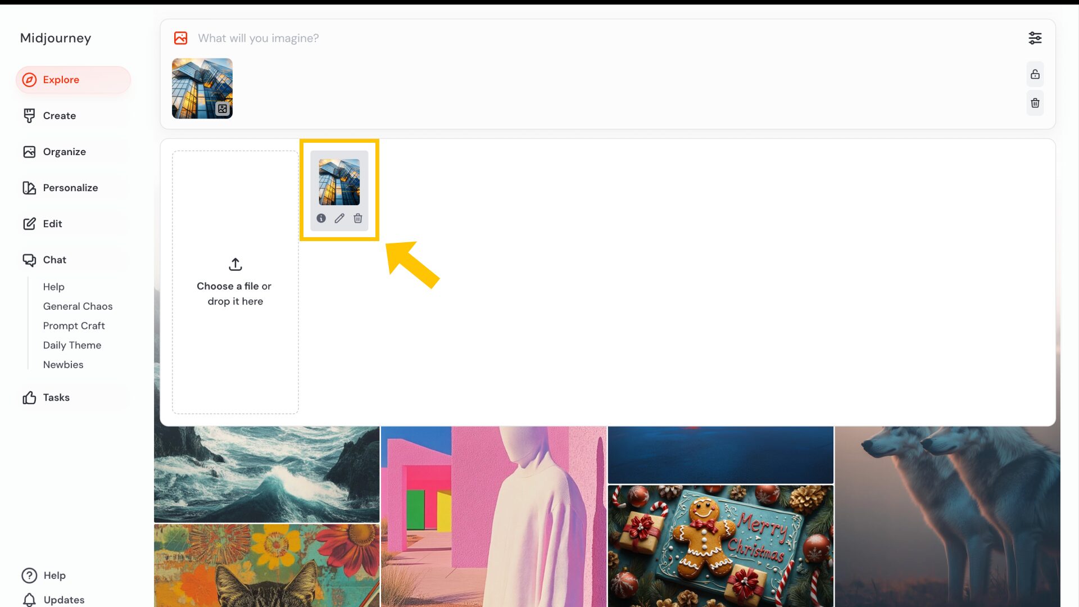Delete the uploaded building image thumbnail
The height and width of the screenshot is (607, 1079).
point(357,218)
